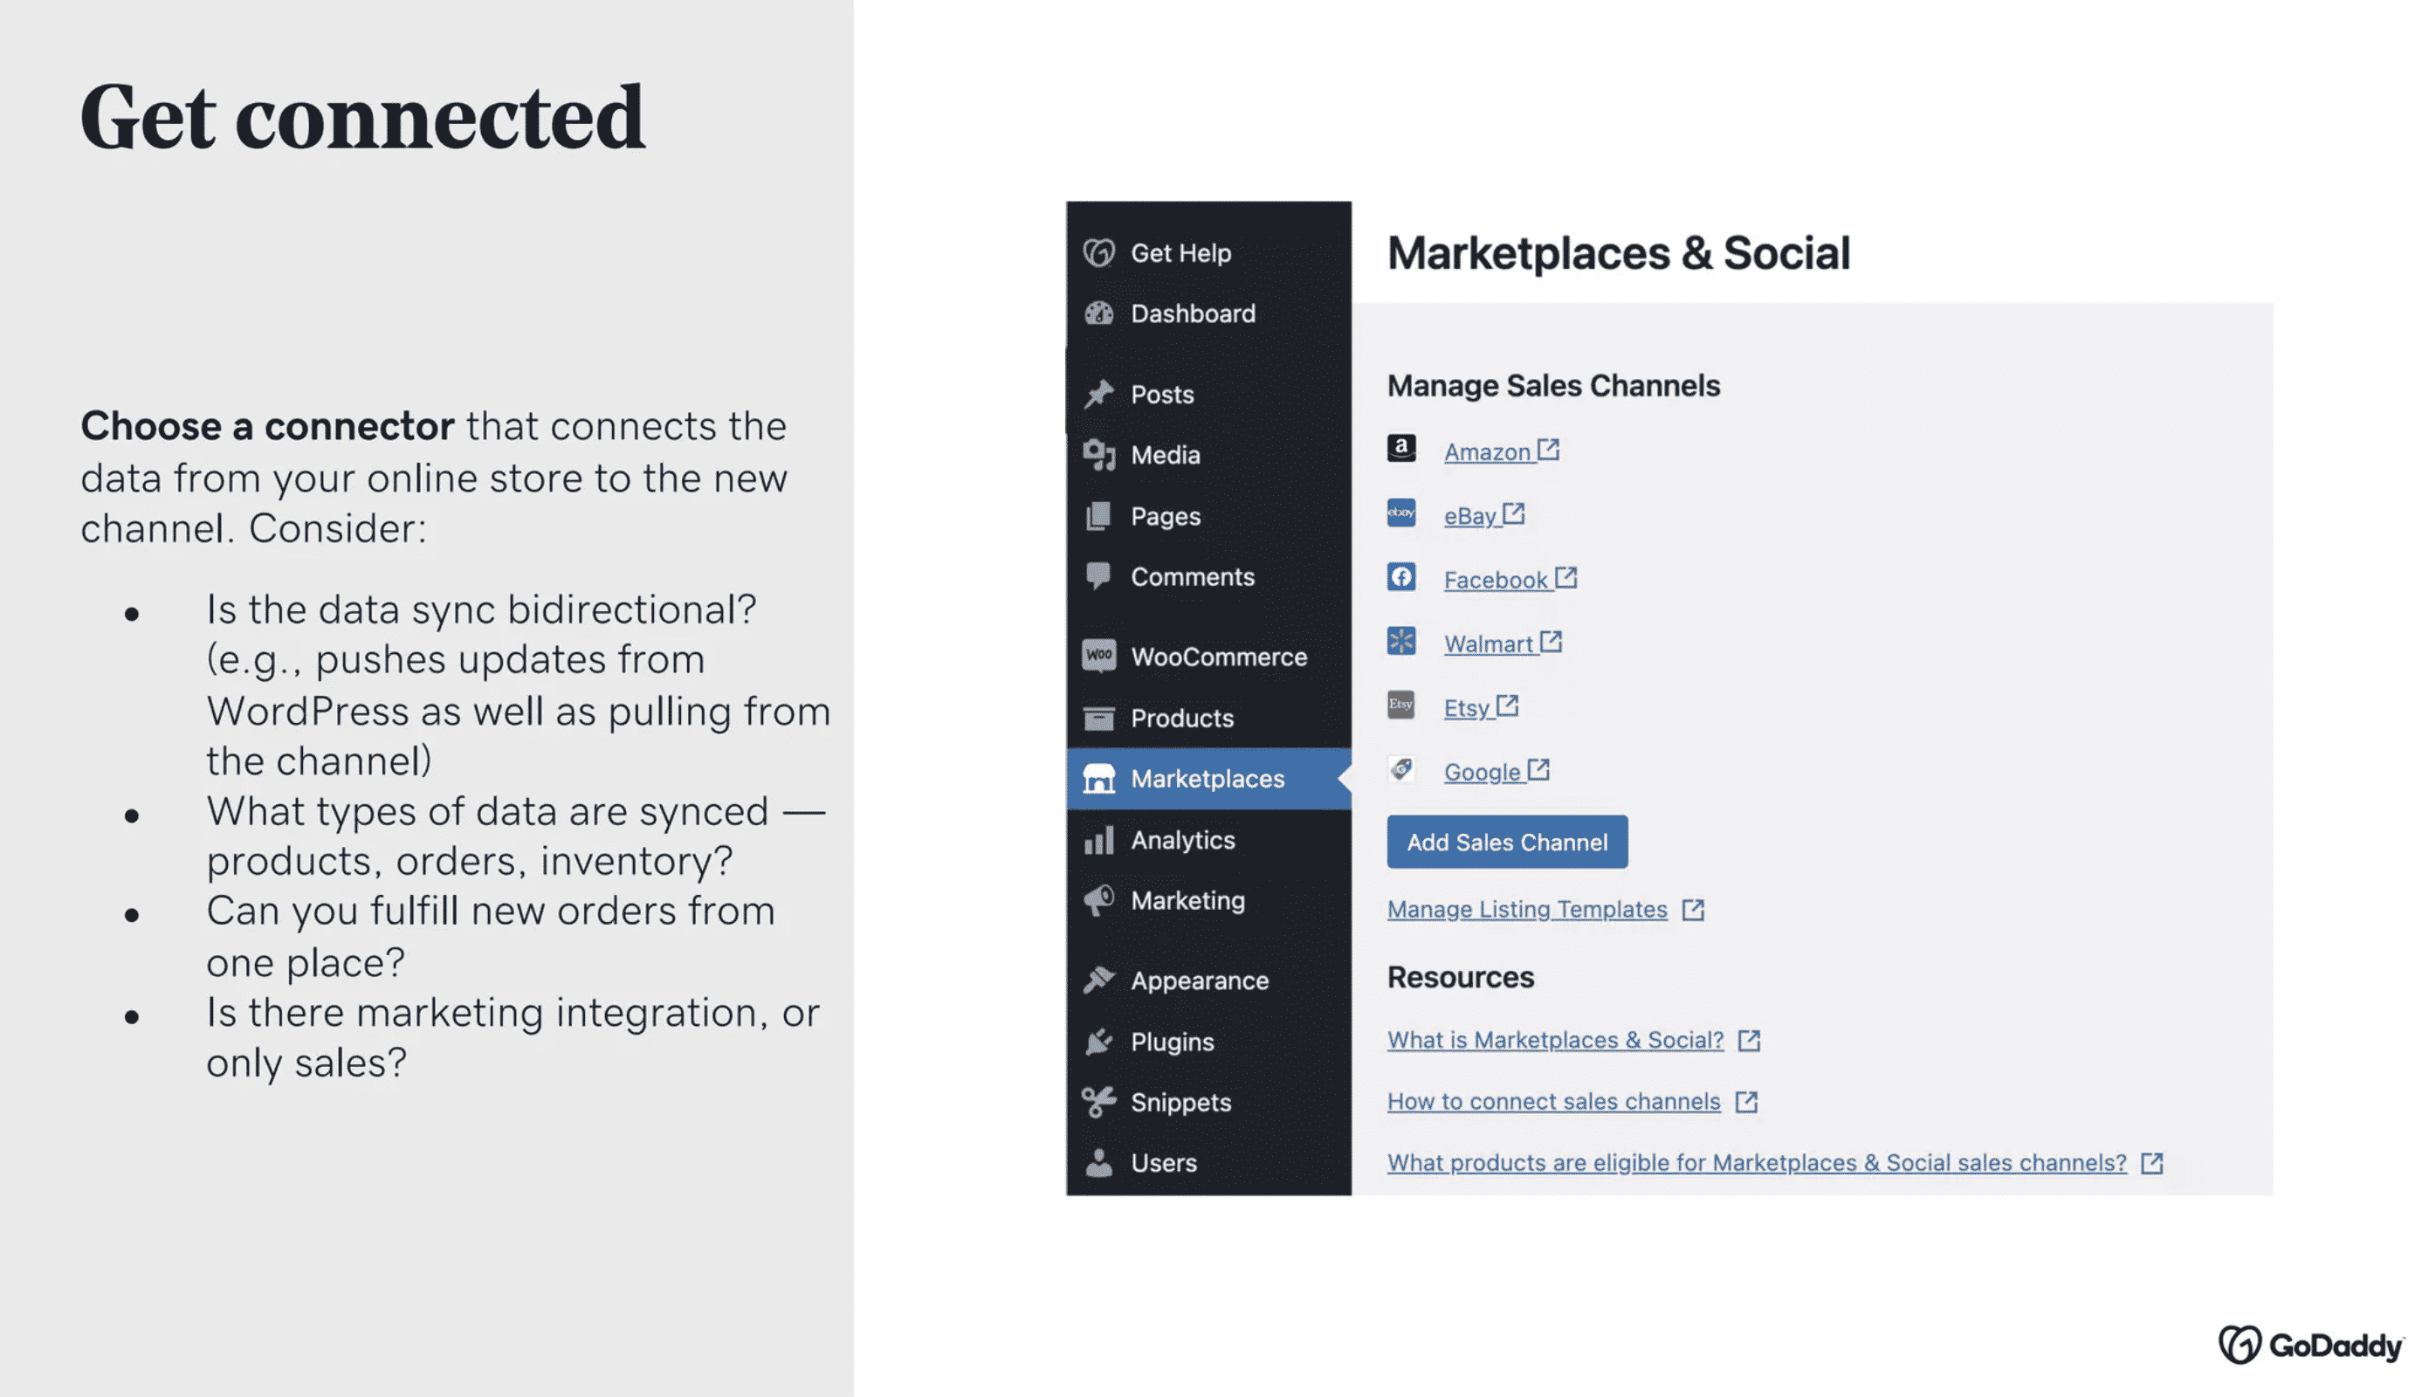Go to Appearance in the sidebar
This screenshot has width=2429, height=1397.
1208,981
